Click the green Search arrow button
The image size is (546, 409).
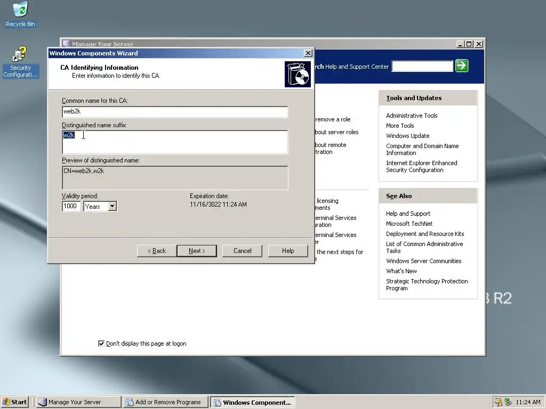click(462, 66)
